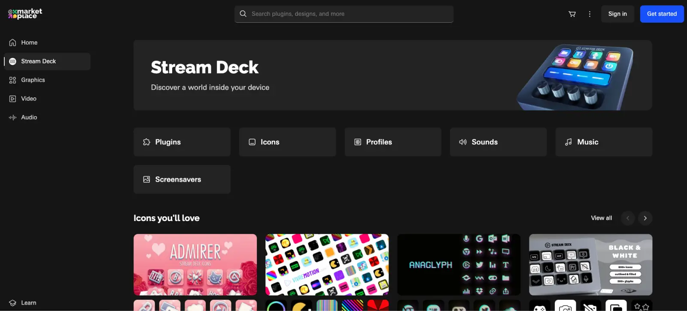Click the Video play icon in sidebar
Image resolution: width=687 pixels, height=311 pixels.
13,99
